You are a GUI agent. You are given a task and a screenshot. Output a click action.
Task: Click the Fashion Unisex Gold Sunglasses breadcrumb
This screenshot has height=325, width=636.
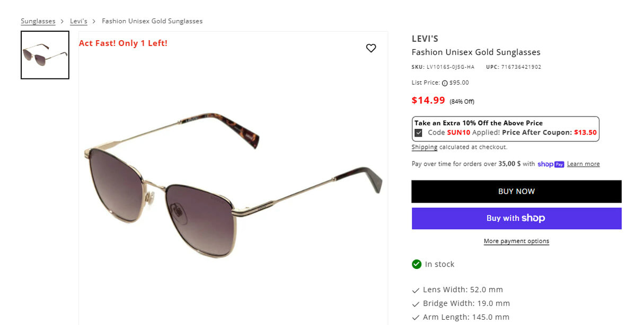tap(152, 21)
